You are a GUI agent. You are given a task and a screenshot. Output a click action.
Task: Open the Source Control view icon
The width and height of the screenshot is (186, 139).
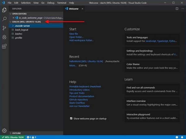click(x=4, y=28)
